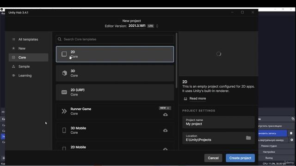Click editor version 2021.3.16f1
This screenshot has height=166, width=296.
[x=137, y=26]
